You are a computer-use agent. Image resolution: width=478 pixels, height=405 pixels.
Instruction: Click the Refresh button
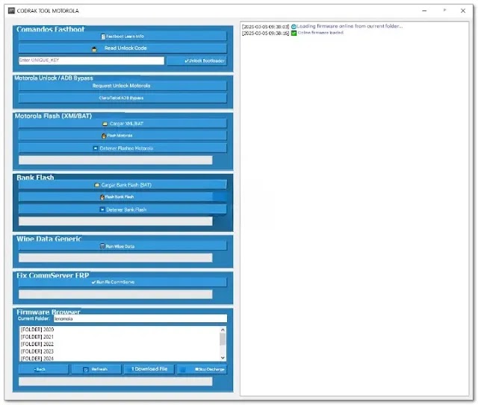coord(96,369)
